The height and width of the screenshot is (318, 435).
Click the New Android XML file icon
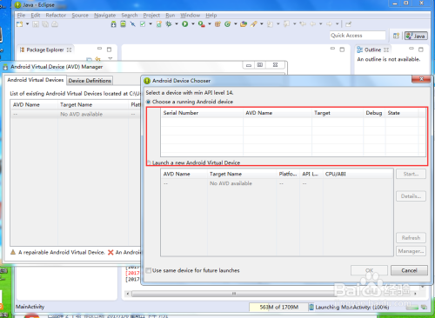click(159, 24)
